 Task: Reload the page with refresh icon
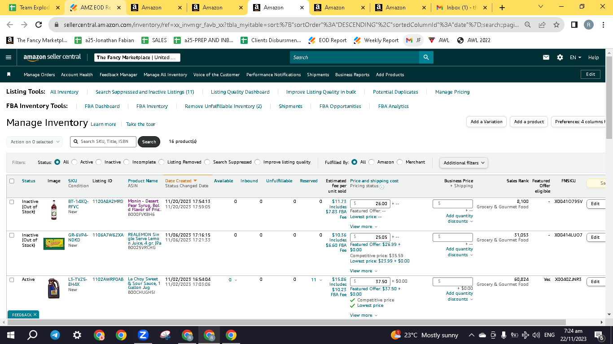pyautogui.click(x=39, y=25)
